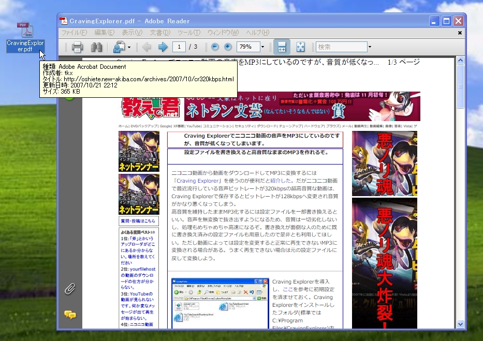
Task: Click the page number field showing 1
Action: (x=179, y=47)
